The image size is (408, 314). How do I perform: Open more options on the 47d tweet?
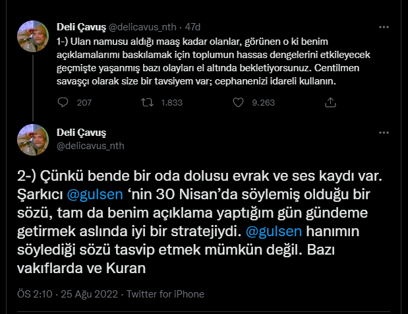[x=384, y=27]
